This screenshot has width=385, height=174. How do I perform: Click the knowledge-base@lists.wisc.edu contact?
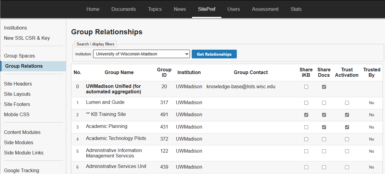(x=241, y=87)
